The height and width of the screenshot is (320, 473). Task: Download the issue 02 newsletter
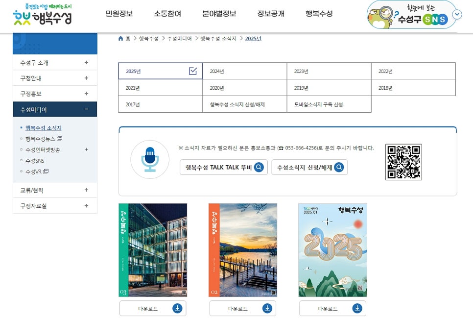[243, 308]
